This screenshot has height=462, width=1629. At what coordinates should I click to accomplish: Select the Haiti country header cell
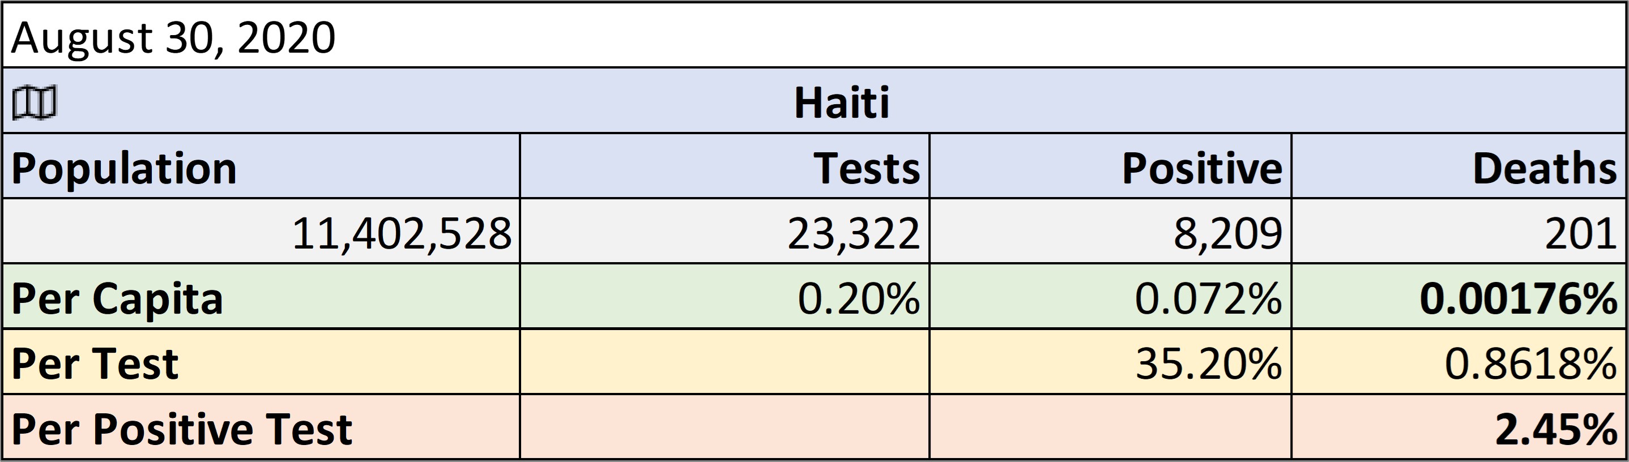click(814, 100)
